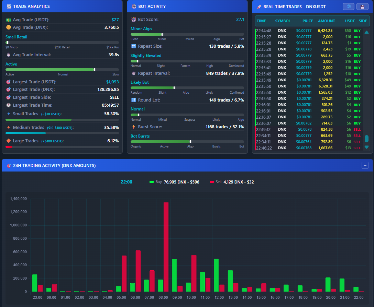Click the $1,093 largest trade value

[112, 82]
